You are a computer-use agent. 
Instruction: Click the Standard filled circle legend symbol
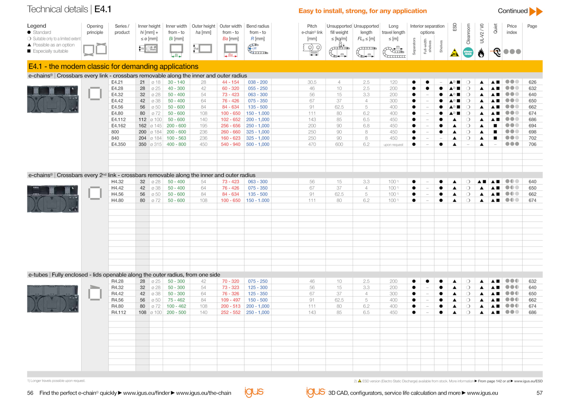coord(29,32)
